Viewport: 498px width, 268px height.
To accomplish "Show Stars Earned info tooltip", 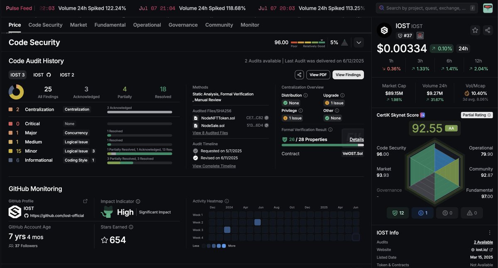I will (x=131, y=227).
